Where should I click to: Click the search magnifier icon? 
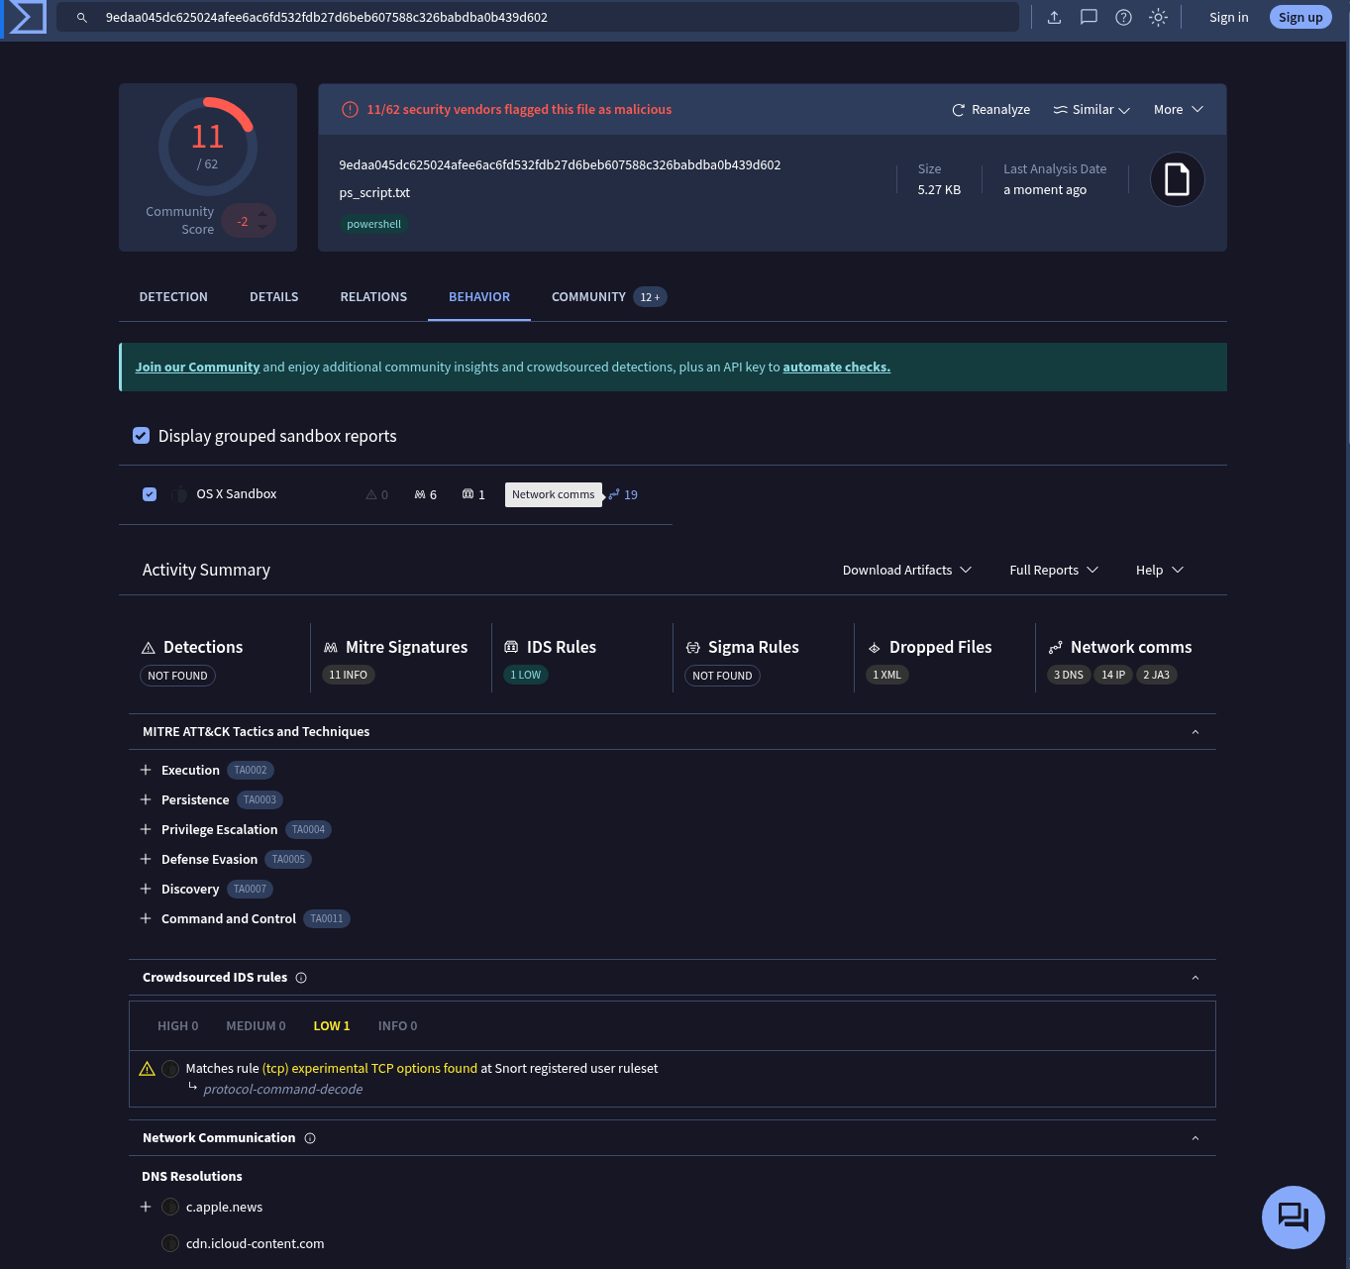82,18
